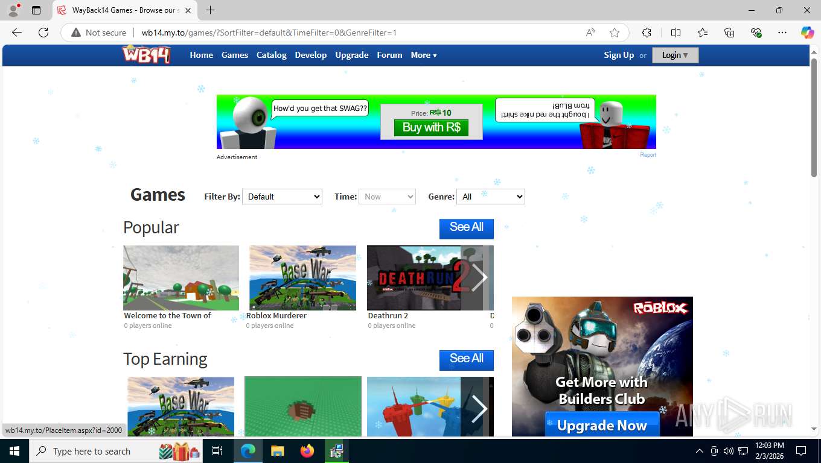Close the WayBack14 Games tab
This screenshot has height=463, width=821.
tap(187, 10)
